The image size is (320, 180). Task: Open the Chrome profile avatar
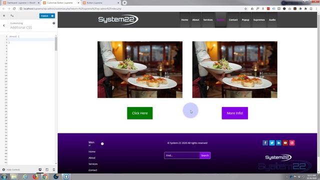[x=311, y=9]
